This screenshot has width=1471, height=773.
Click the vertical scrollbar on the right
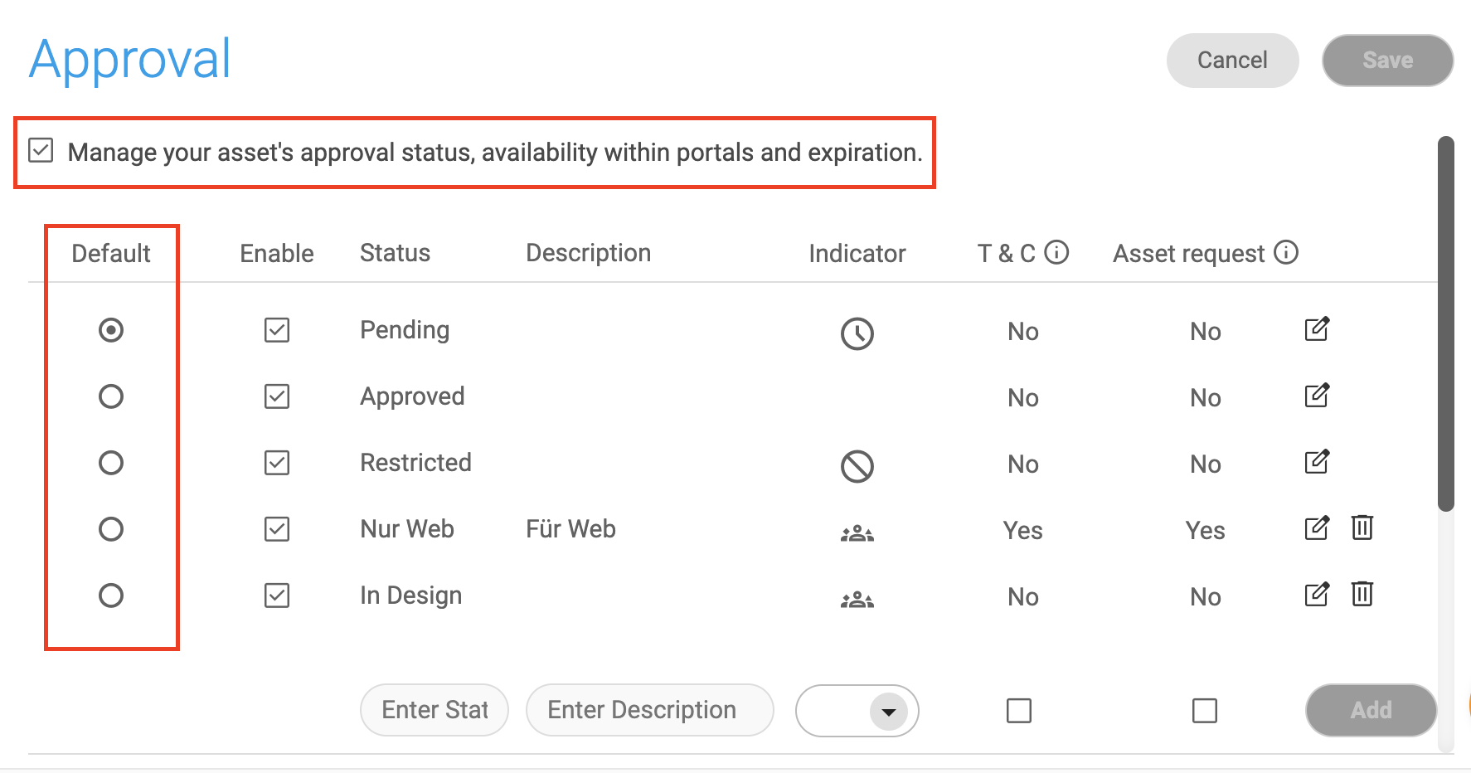1445,323
